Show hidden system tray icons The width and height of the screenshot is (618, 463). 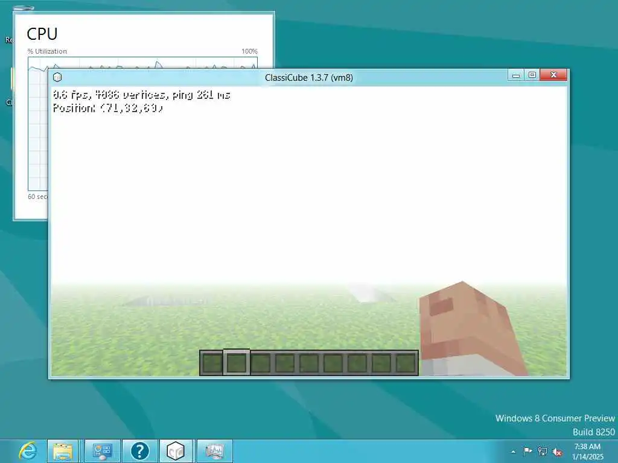coord(513,452)
